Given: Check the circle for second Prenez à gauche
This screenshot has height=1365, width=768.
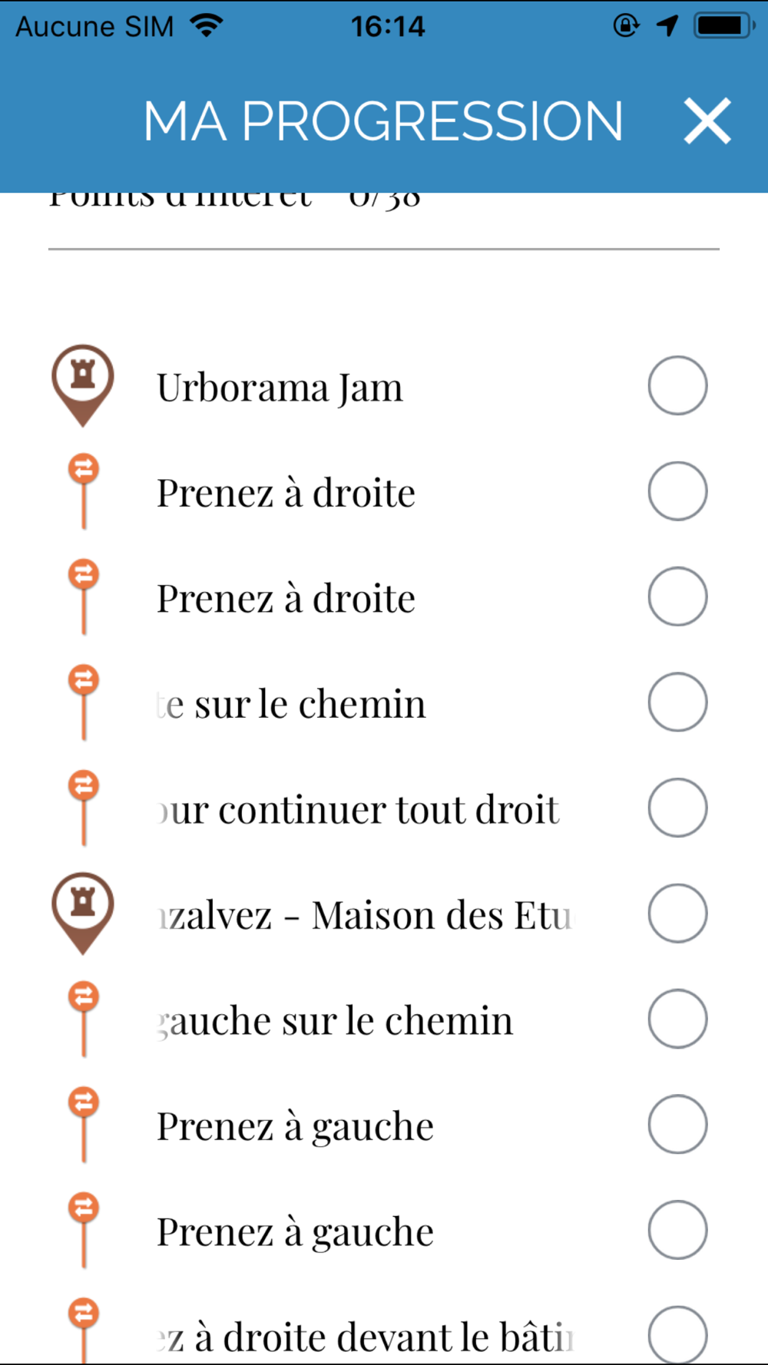Looking at the screenshot, I should point(677,1230).
